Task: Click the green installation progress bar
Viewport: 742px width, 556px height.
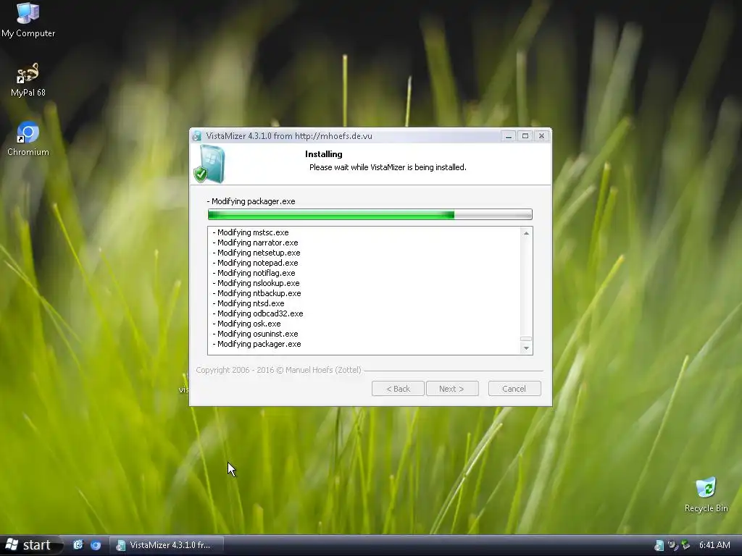Action: click(x=370, y=214)
